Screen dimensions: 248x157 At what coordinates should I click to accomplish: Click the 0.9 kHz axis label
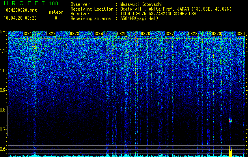tap(4, 90)
